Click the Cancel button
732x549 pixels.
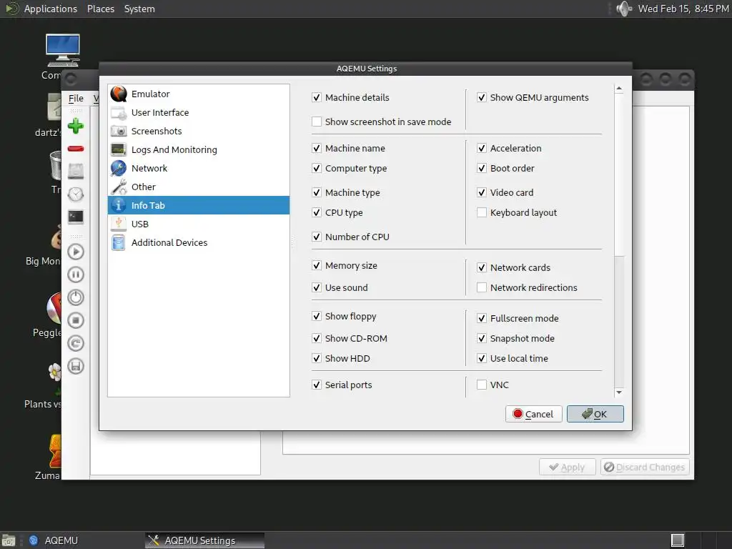(533, 414)
